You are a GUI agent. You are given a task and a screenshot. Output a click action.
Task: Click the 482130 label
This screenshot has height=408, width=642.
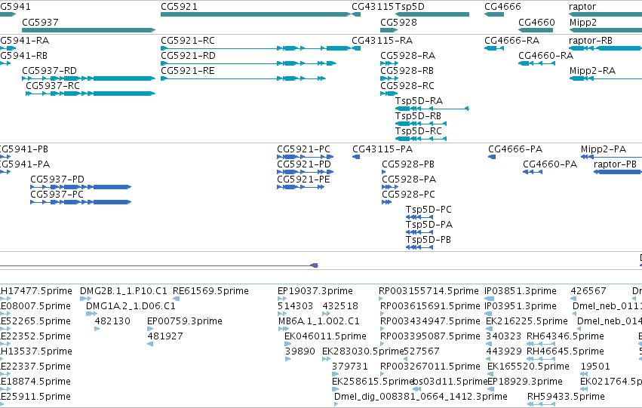tap(112, 321)
